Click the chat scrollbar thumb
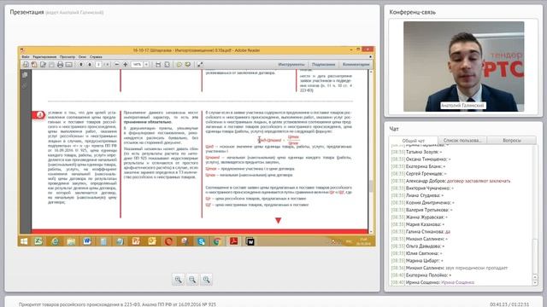Screen dimensions: 547x307 point(535,257)
